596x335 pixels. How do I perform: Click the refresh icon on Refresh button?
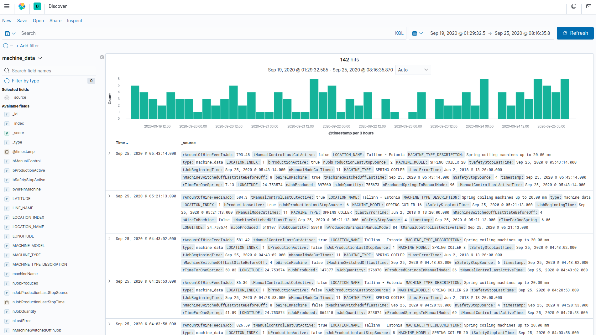[565, 33]
